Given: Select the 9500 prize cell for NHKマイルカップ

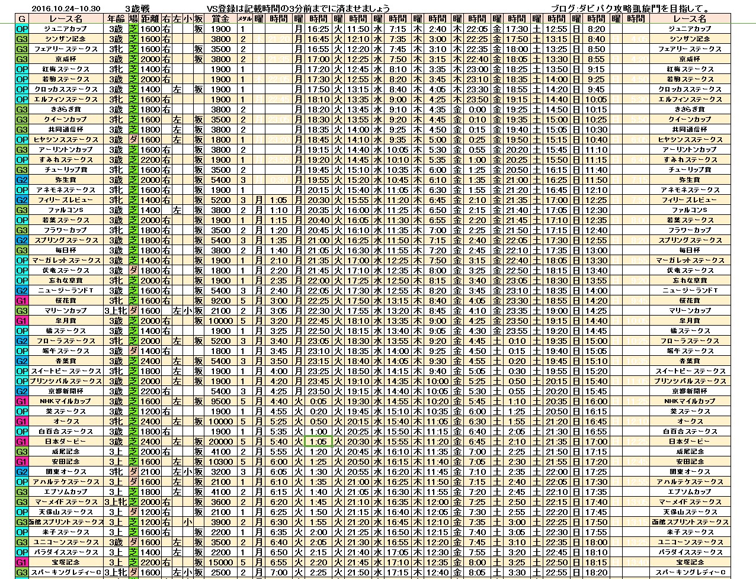Looking at the screenshot, I should 220,401.
